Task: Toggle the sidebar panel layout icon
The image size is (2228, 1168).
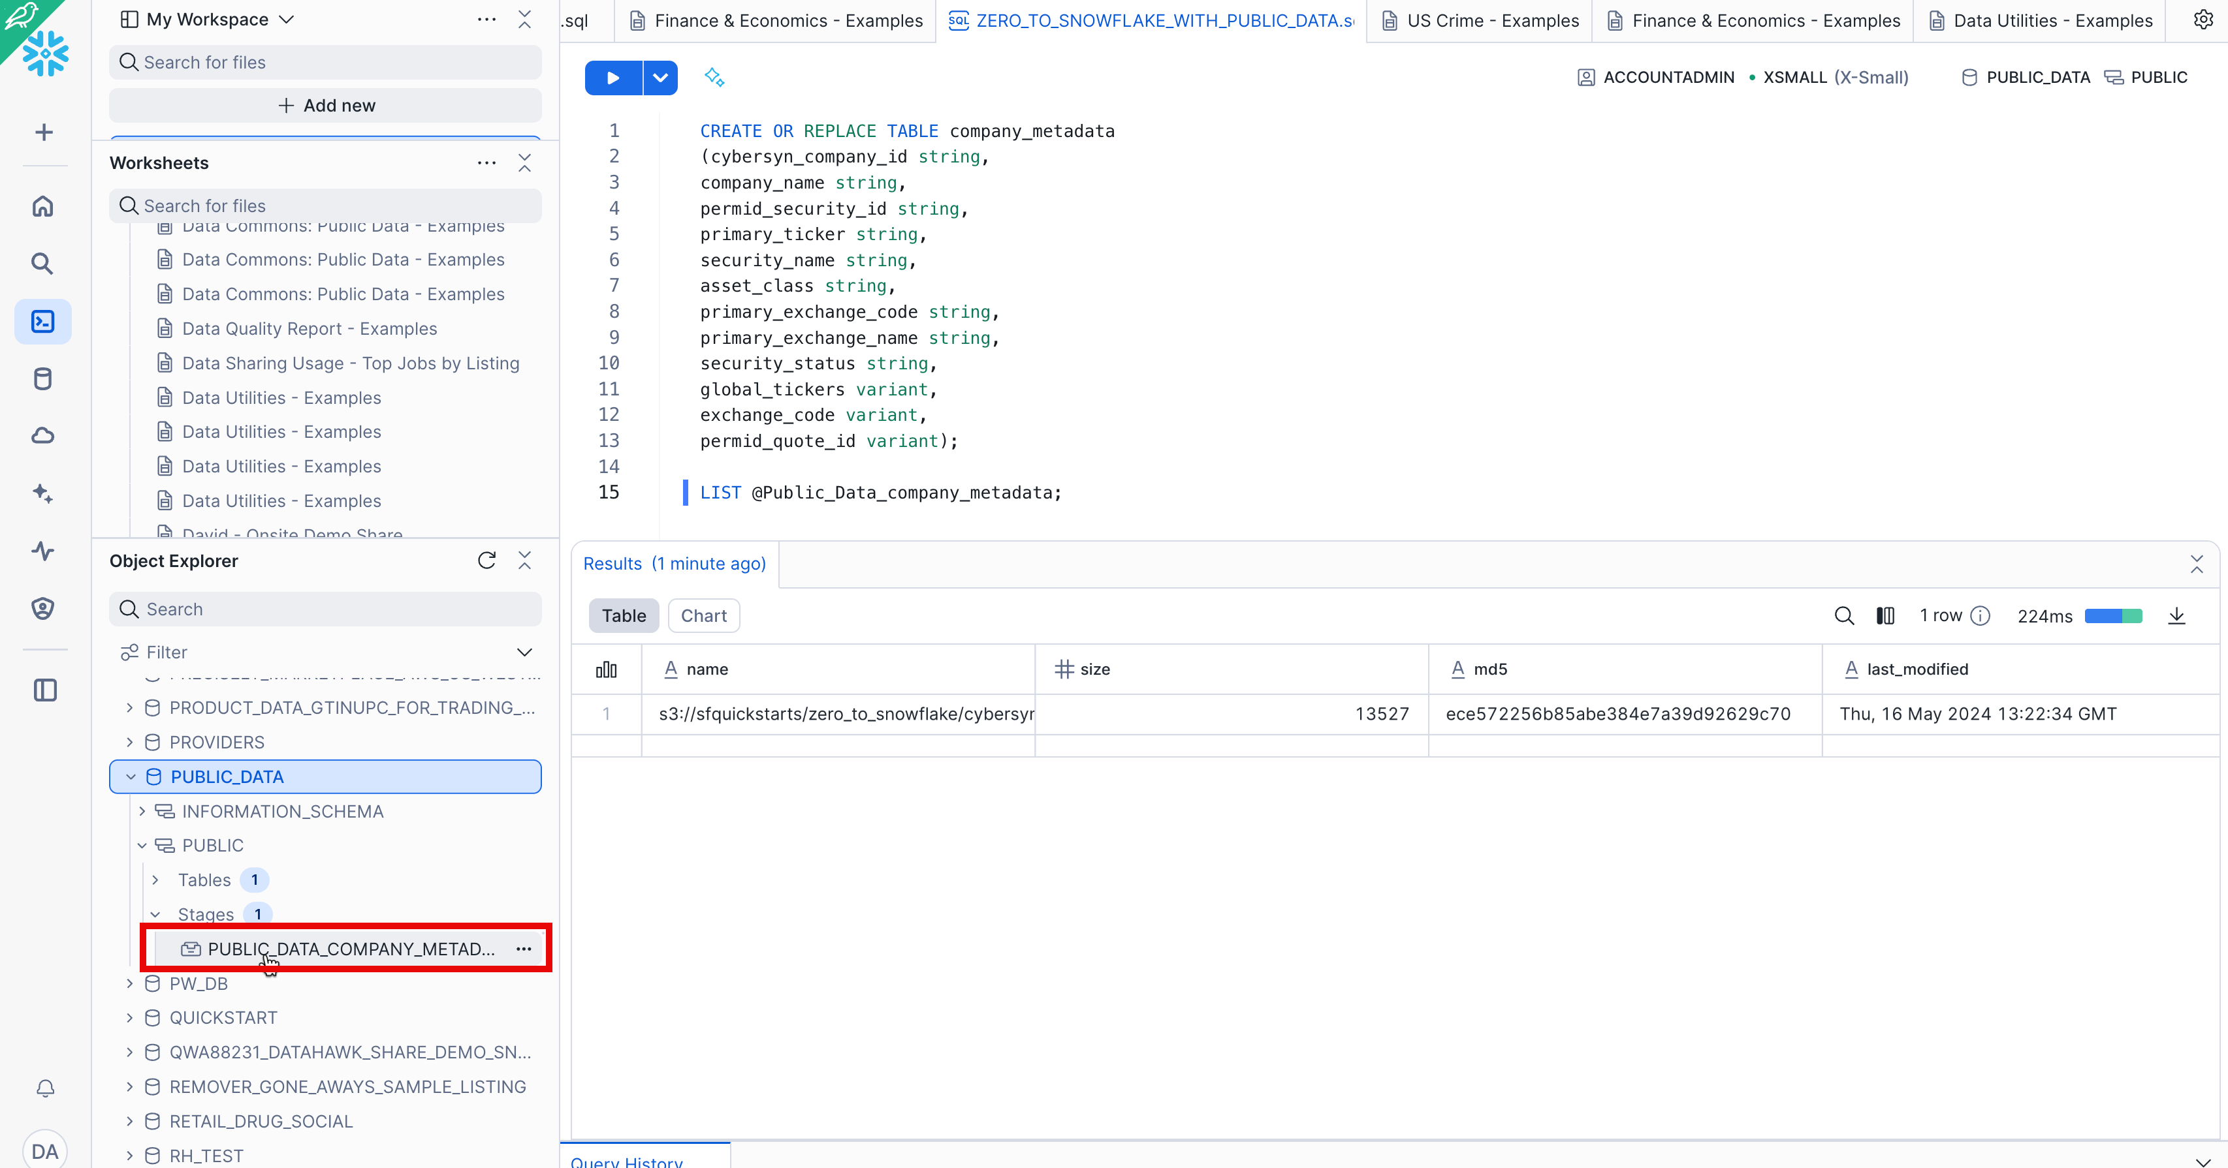Action: [x=45, y=690]
